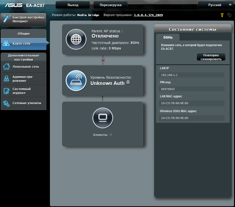Open Локальная сеть settings
The height and width of the screenshot is (207, 235).
(24, 67)
